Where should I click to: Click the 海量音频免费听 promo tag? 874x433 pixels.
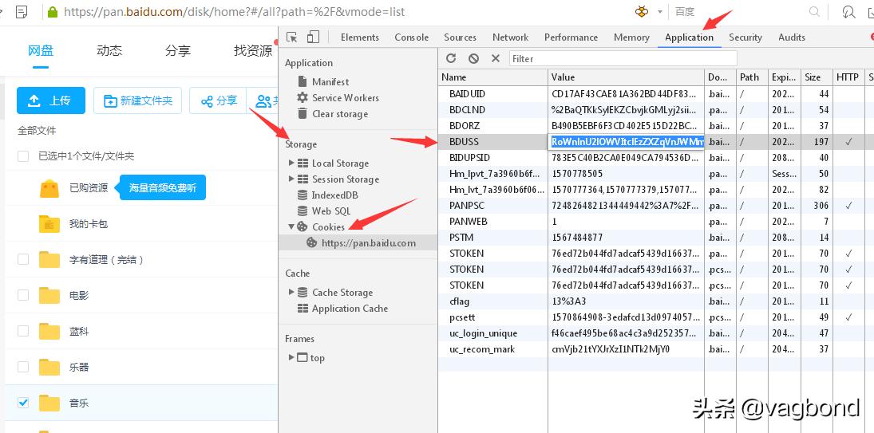[162, 188]
